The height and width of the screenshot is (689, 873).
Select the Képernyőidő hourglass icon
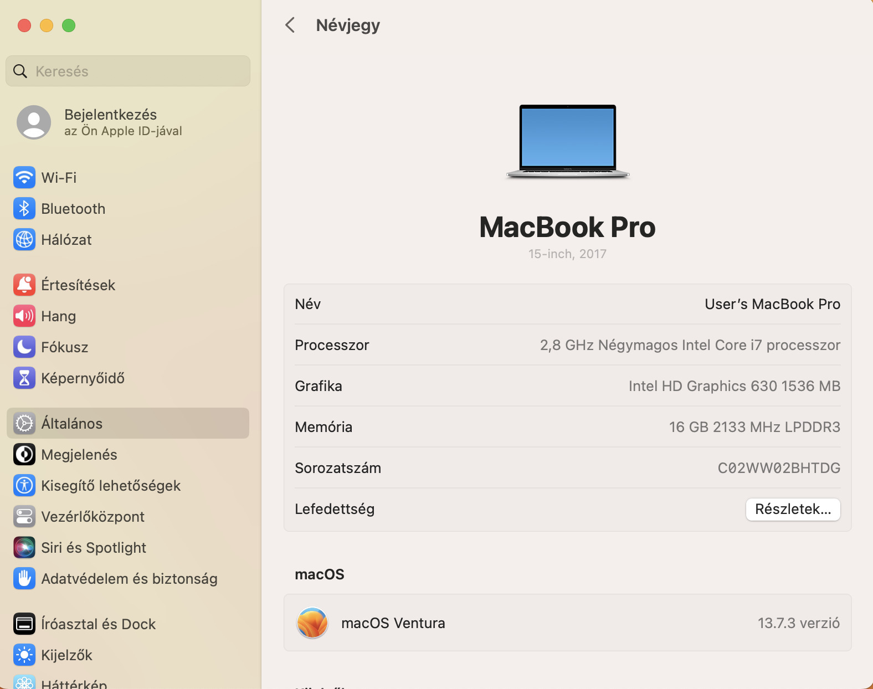pyautogui.click(x=24, y=378)
